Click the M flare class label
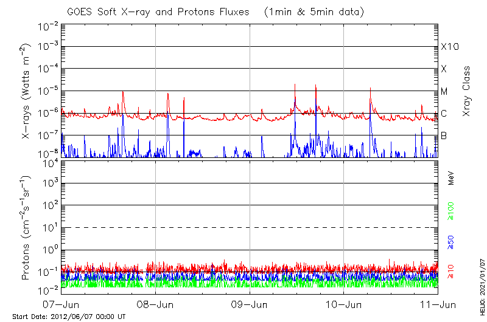This screenshot has height=322, width=487. [x=444, y=92]
